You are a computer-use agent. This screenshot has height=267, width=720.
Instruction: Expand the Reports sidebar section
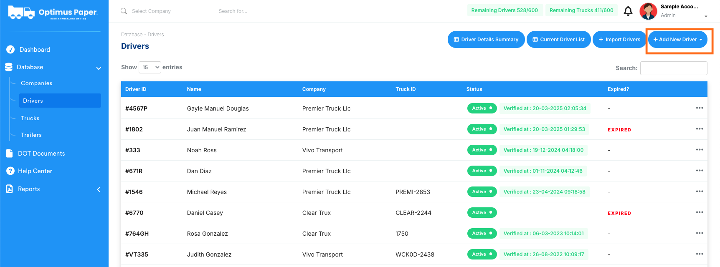tap(99, 189)
